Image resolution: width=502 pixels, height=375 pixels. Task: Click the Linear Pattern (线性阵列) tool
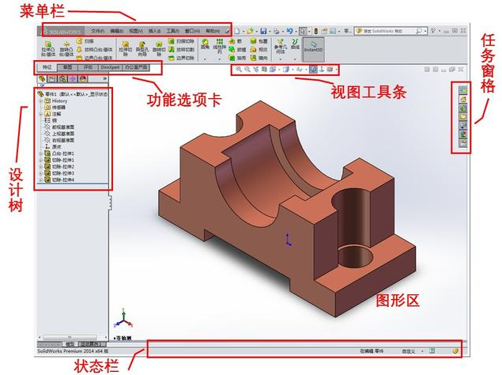pos(220,46)
